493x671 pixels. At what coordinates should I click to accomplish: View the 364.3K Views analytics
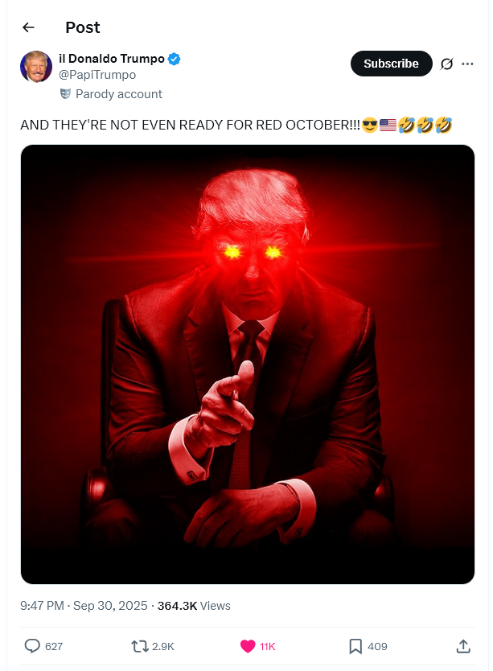(x=194, y=606)
